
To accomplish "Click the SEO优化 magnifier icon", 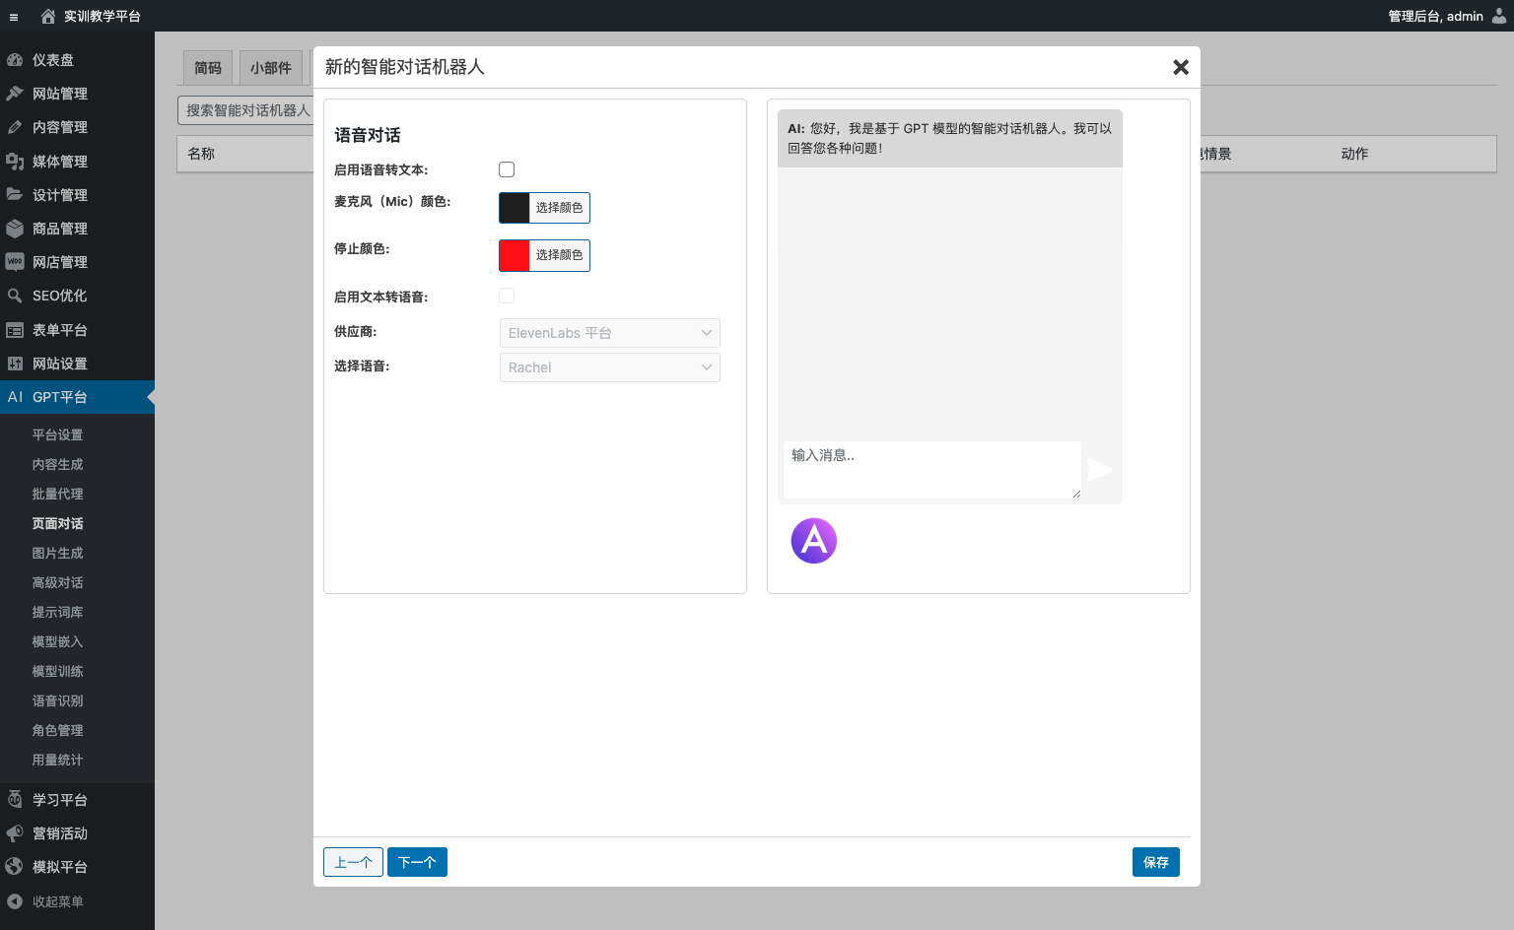I will 15,296.
